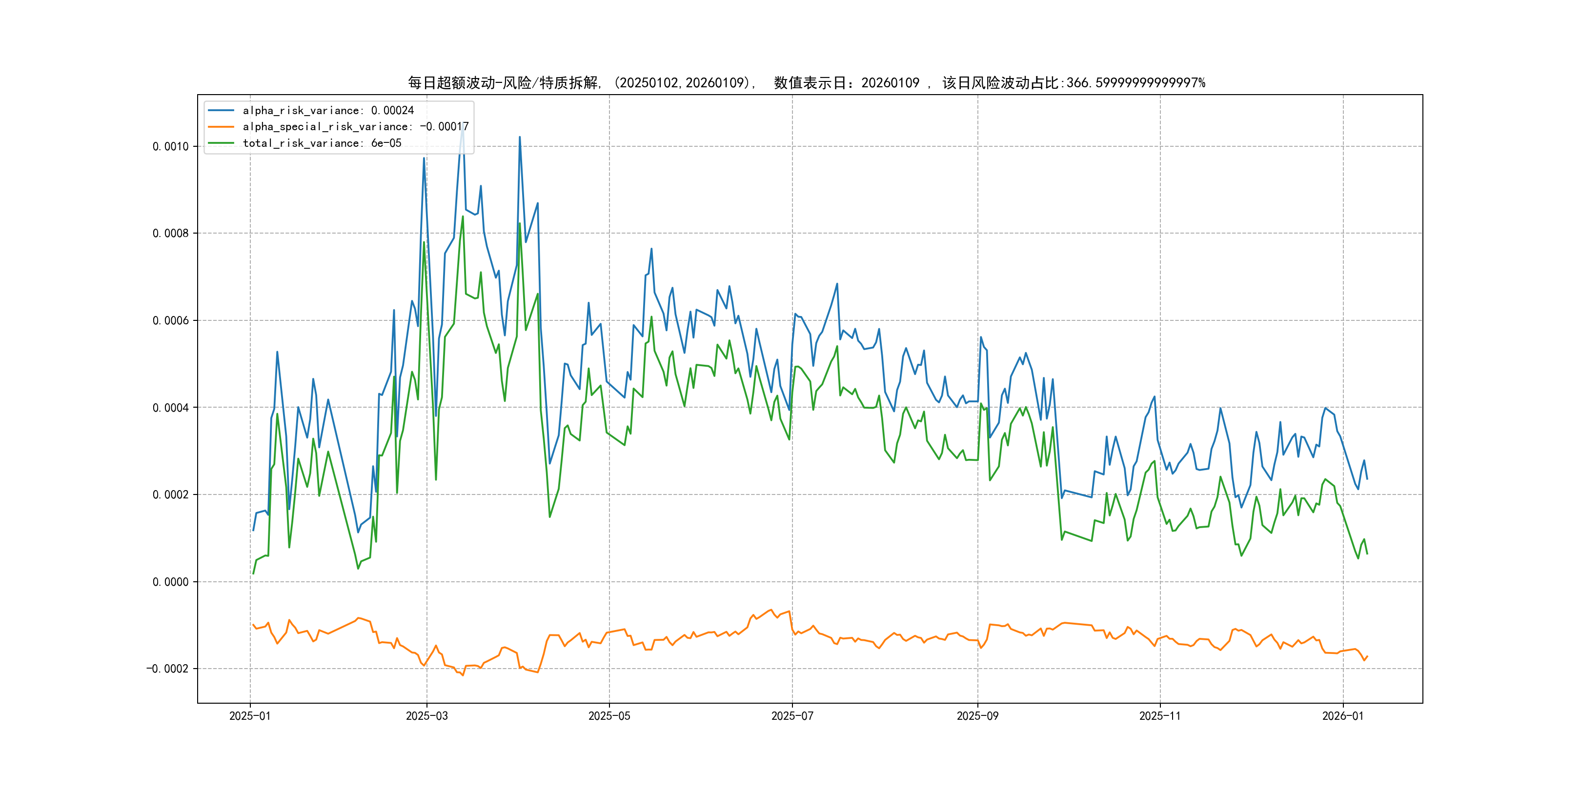
Task: Click the green total_risk_variance legend line
Action: click(221, 143)
